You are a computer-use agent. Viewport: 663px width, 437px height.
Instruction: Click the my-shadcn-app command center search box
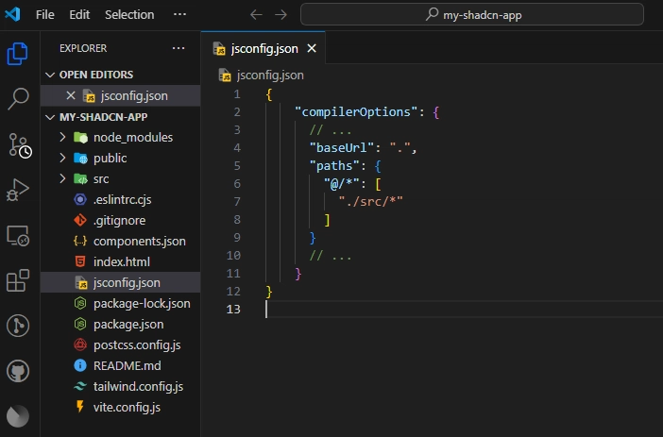tap(472, 15)
